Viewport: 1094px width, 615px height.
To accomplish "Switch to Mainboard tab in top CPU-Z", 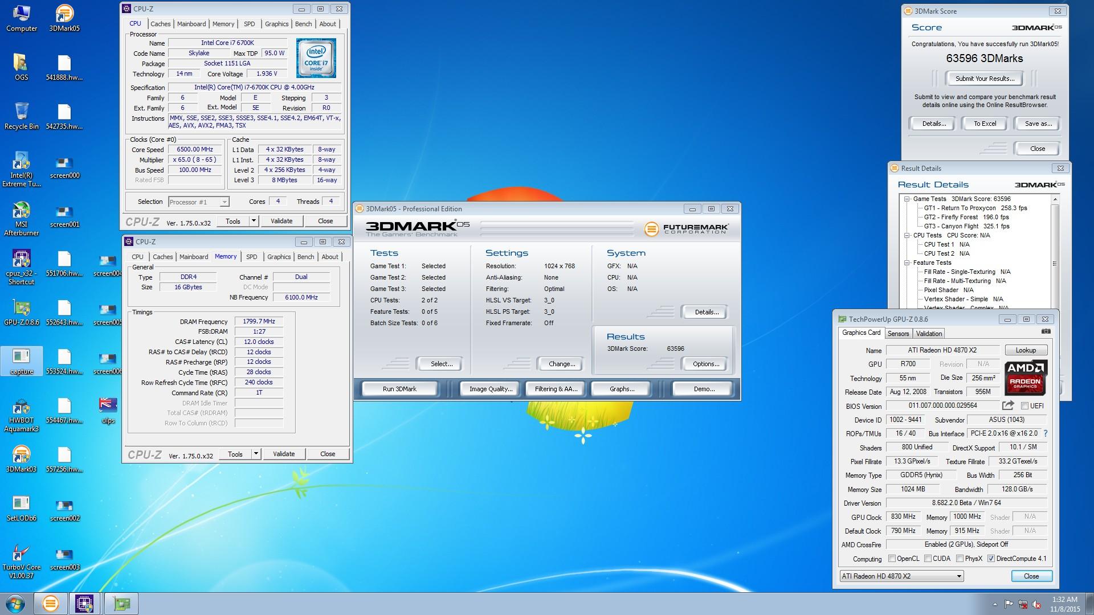I will coord(191,24).
